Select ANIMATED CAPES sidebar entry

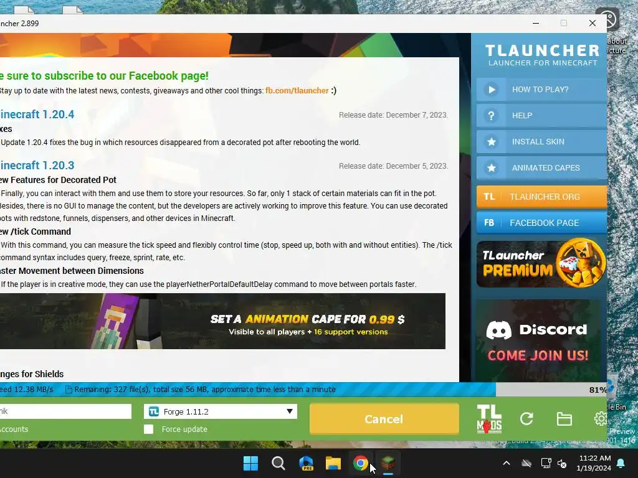tap(541, 167)
